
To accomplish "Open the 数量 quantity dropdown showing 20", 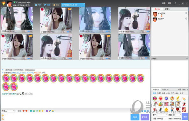I will 177,115.
